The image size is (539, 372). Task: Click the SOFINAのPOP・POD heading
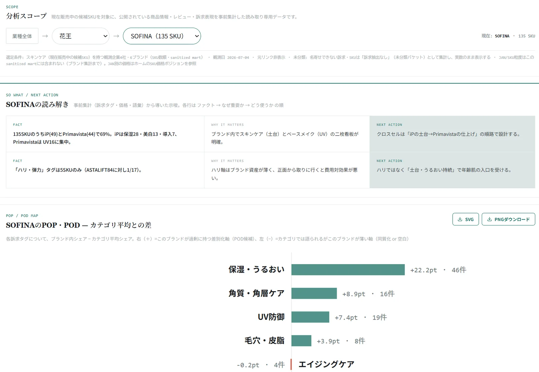79,225
